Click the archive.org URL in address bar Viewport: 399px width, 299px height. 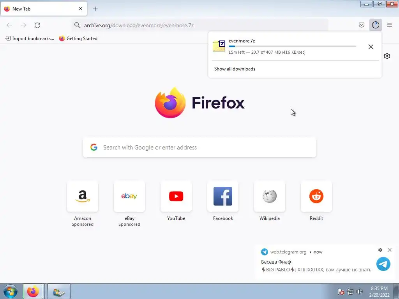[x=139, y=25]
